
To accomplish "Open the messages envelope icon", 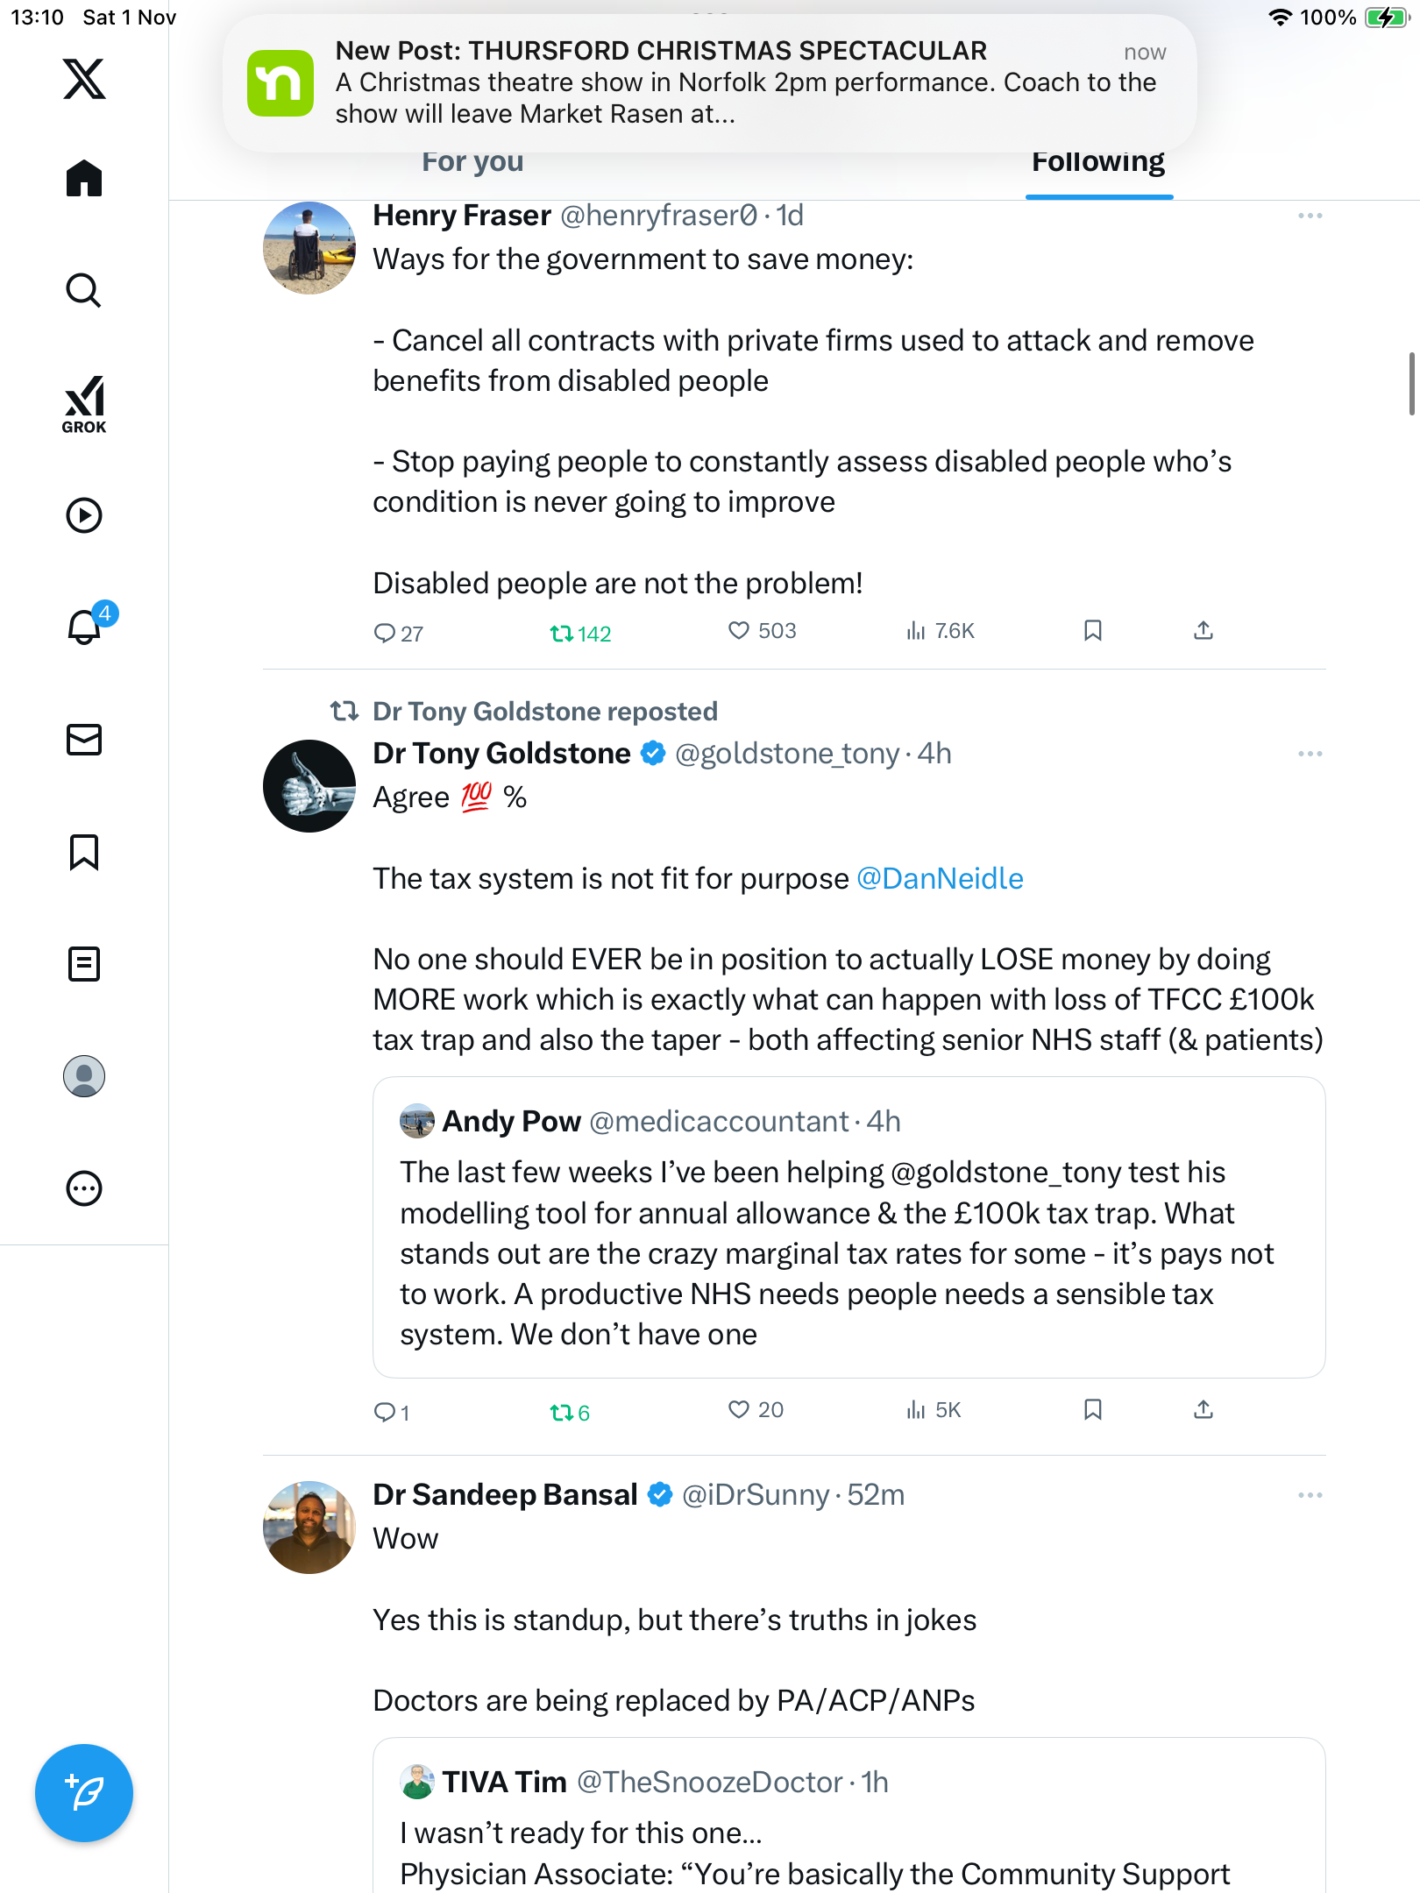I will (x=84, y=740).
